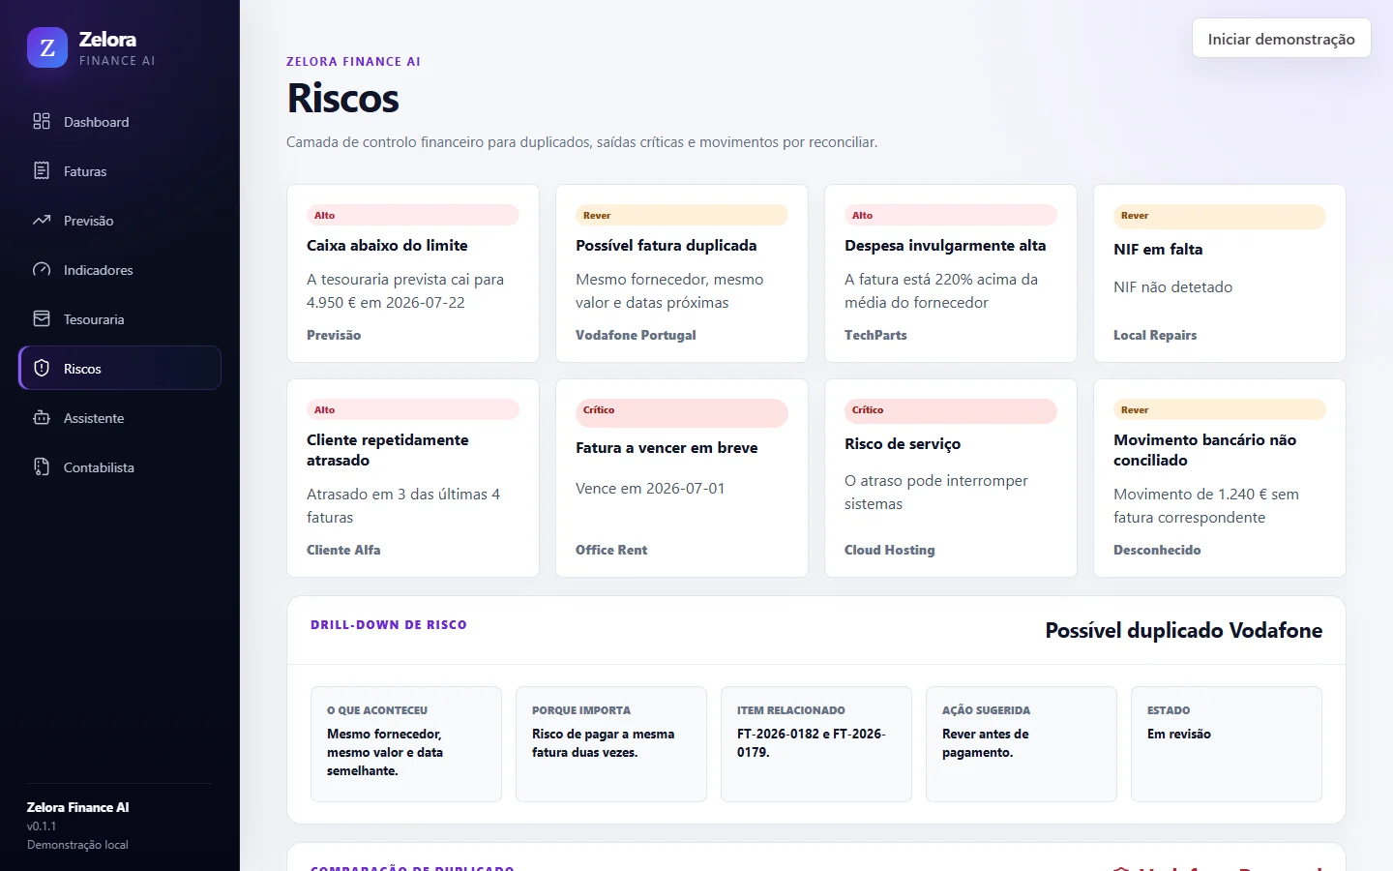Click Iniciar demonstração button
The width and height of the screenshot is (1393, 871).
tap(1281, 39)
